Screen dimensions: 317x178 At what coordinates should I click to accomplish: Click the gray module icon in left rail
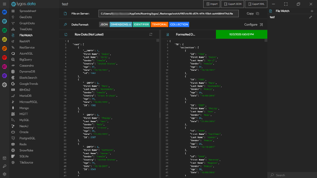pos(5,85)
